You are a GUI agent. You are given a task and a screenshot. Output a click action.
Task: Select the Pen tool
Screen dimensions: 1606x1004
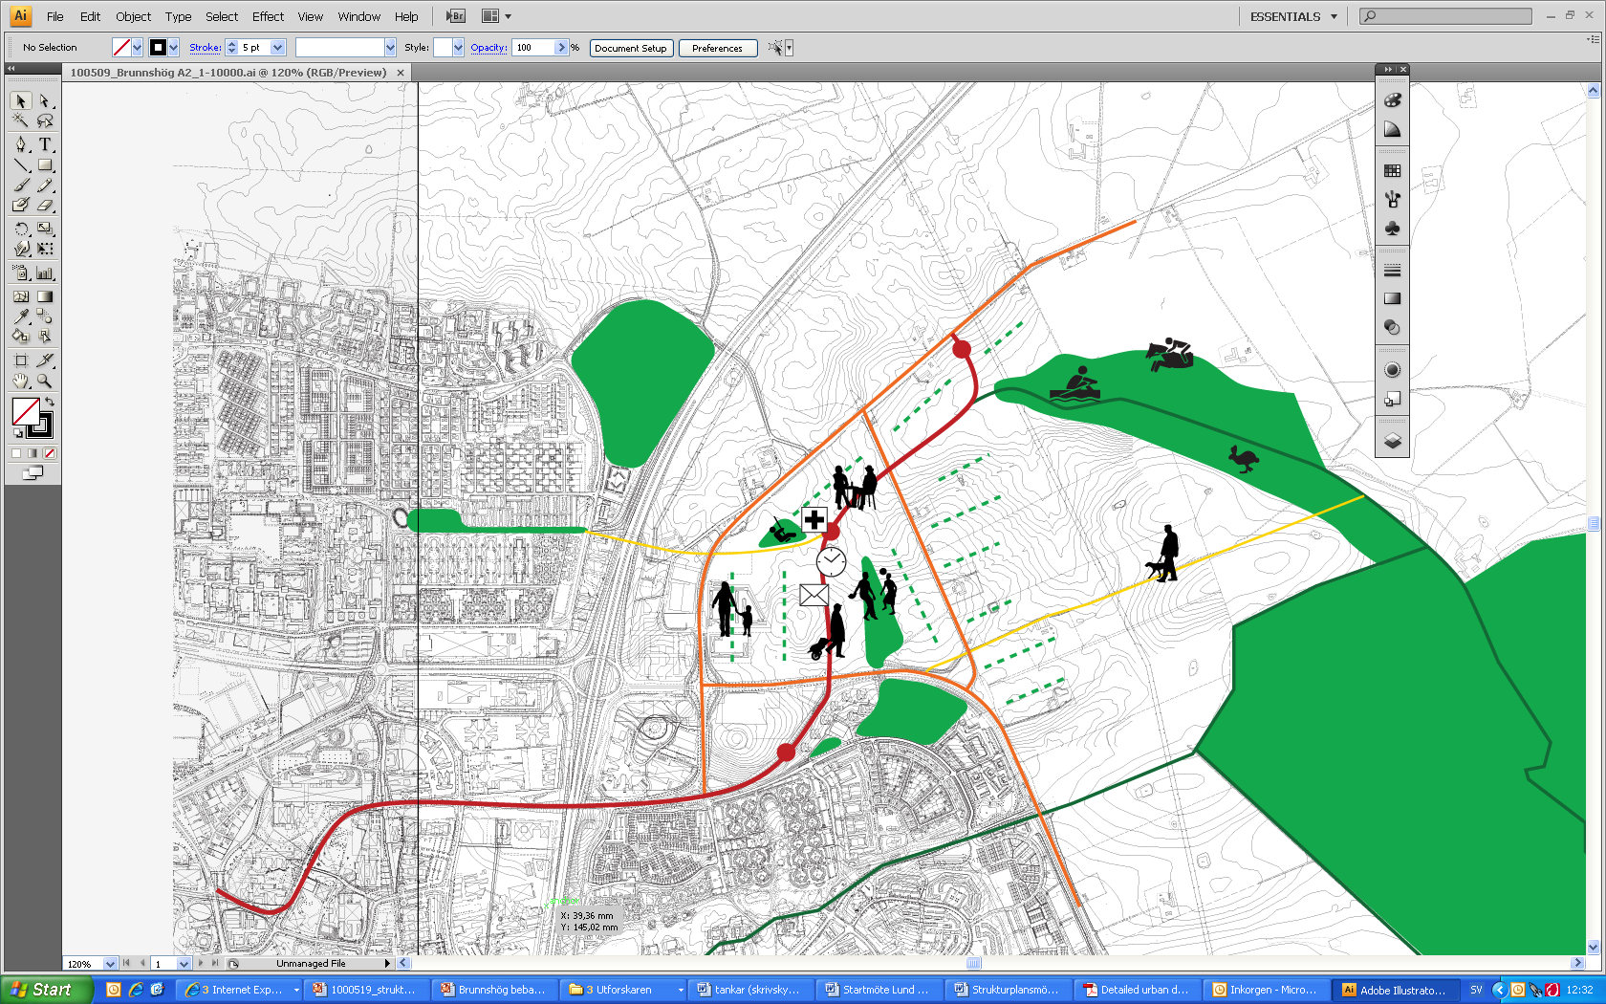click(x=21, y=144)
